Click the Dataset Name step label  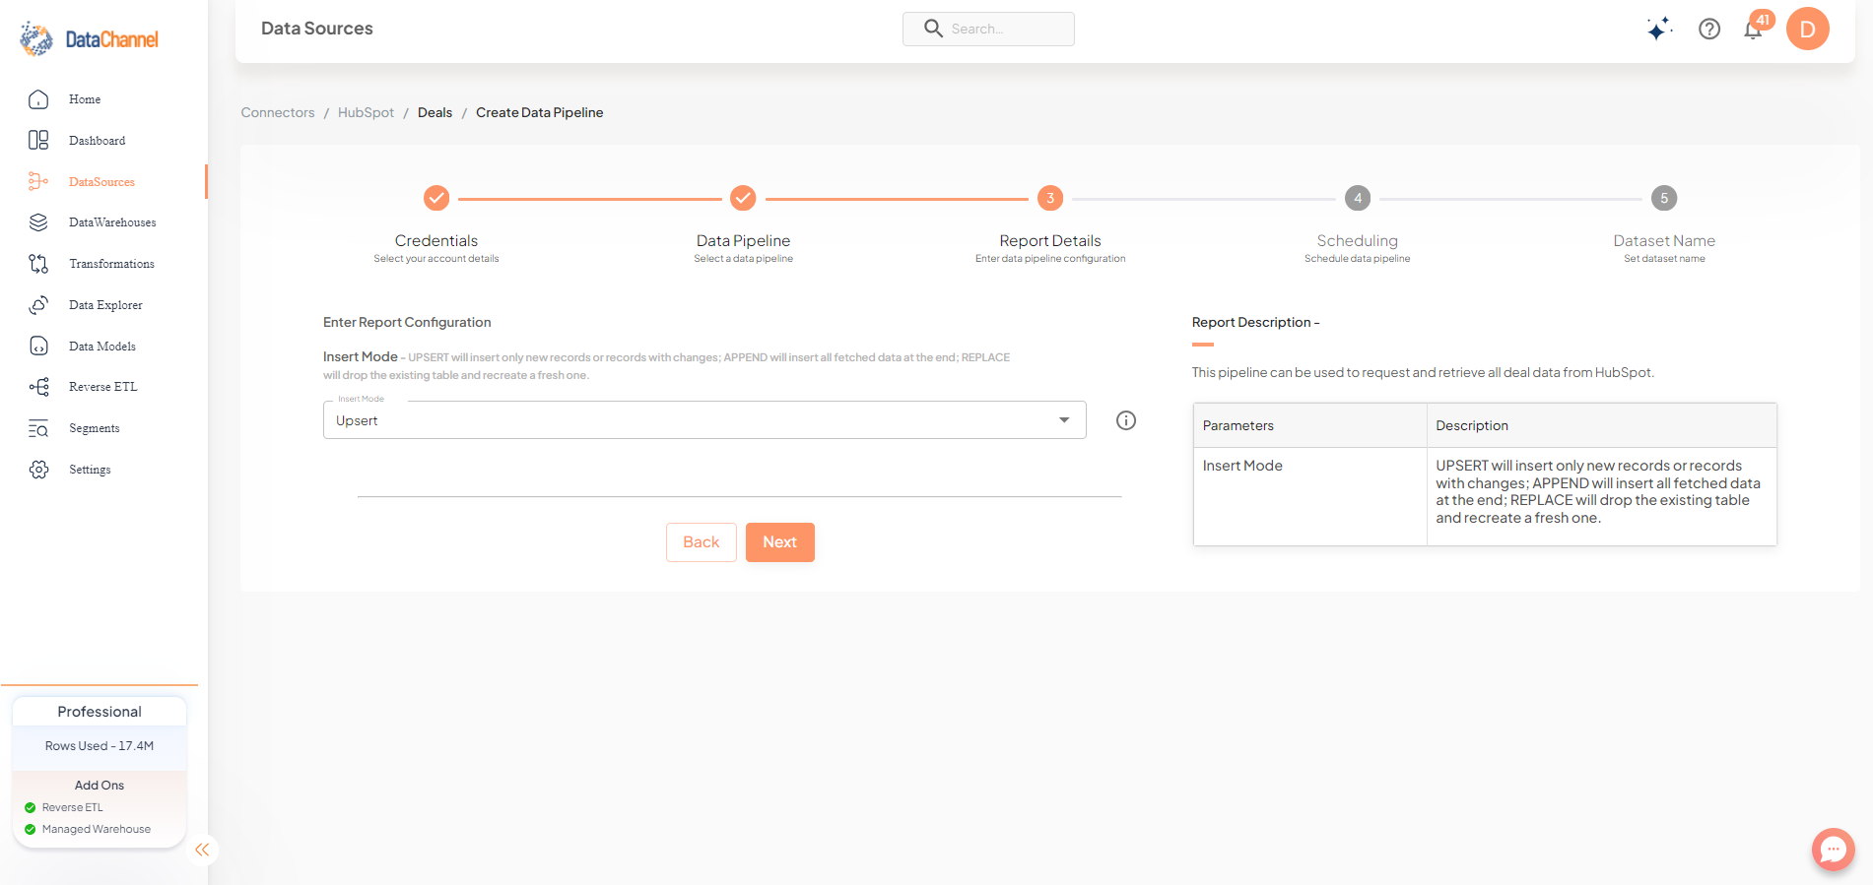pos(1664,240)
